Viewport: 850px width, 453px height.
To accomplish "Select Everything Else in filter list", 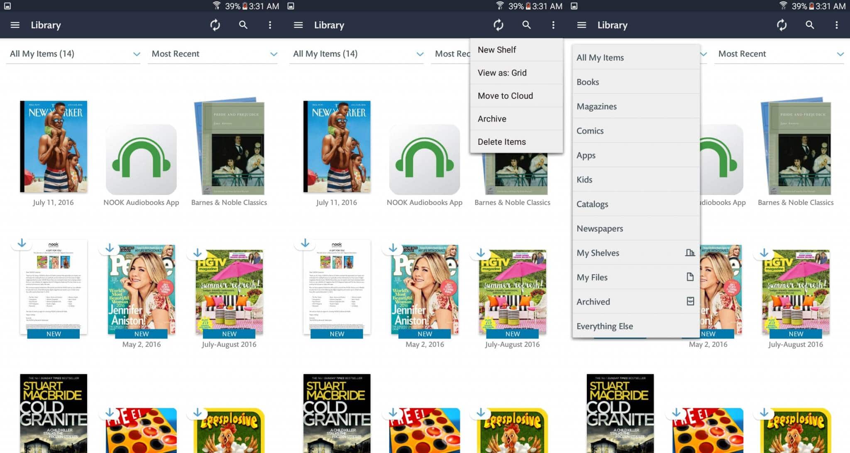I will (636, 326).
